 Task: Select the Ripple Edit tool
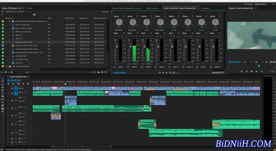(3, 87)
